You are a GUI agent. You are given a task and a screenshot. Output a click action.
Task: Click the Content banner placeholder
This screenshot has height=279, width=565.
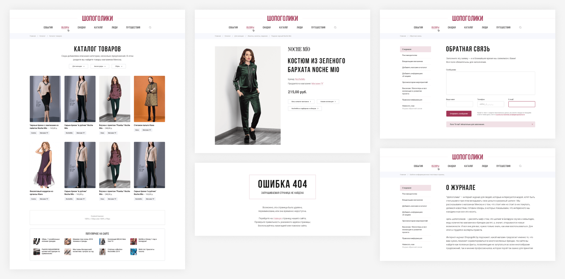97,217
